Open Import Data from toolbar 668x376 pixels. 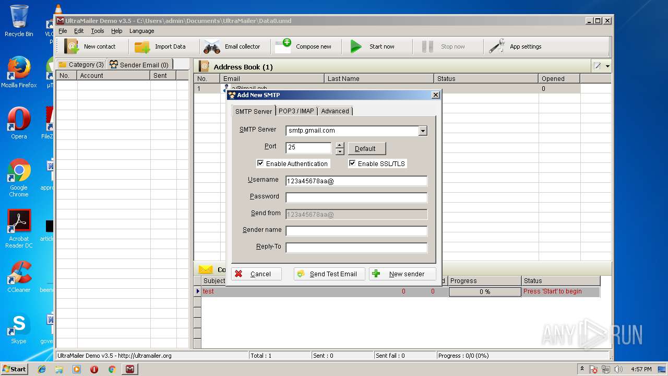tap(160, 46)
